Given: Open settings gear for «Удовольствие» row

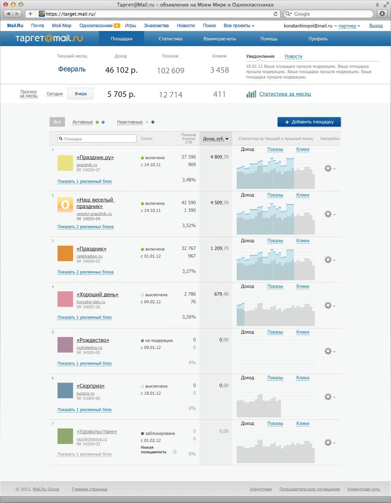Looking at the screenshot, I should point(330,442).
